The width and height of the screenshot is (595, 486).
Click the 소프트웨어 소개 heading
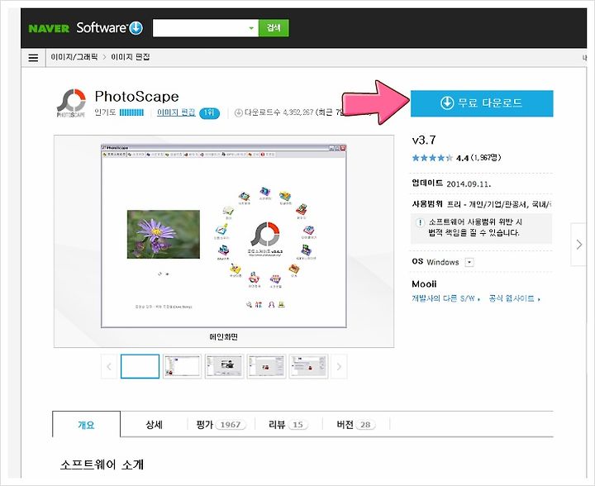coord(102,465)
